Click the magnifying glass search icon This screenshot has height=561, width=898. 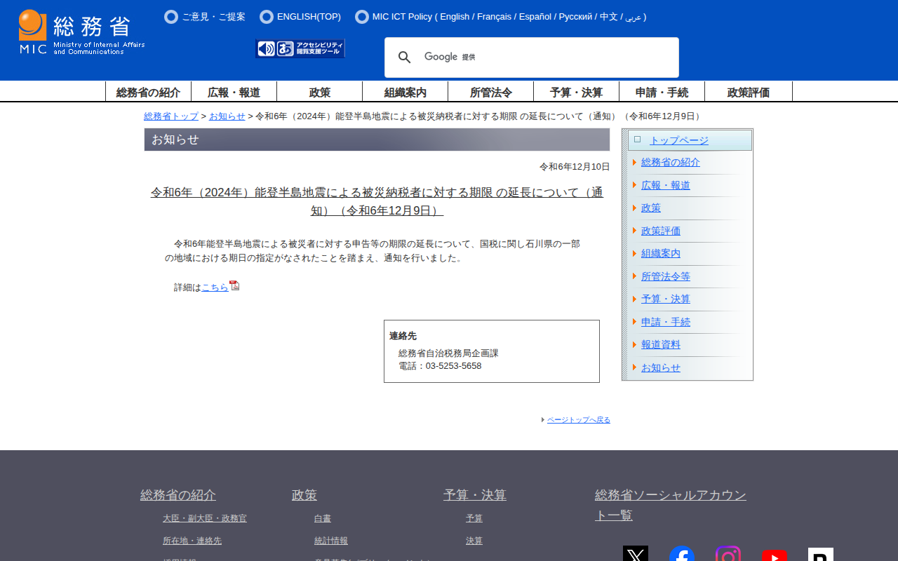[x=405, y=58]
